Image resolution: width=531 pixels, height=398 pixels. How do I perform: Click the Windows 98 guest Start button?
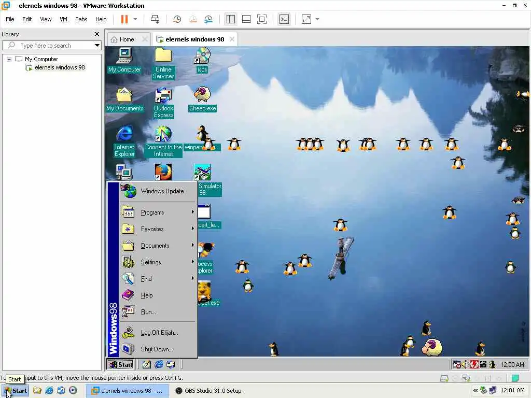pyautogui.click(x=120, y=364)
